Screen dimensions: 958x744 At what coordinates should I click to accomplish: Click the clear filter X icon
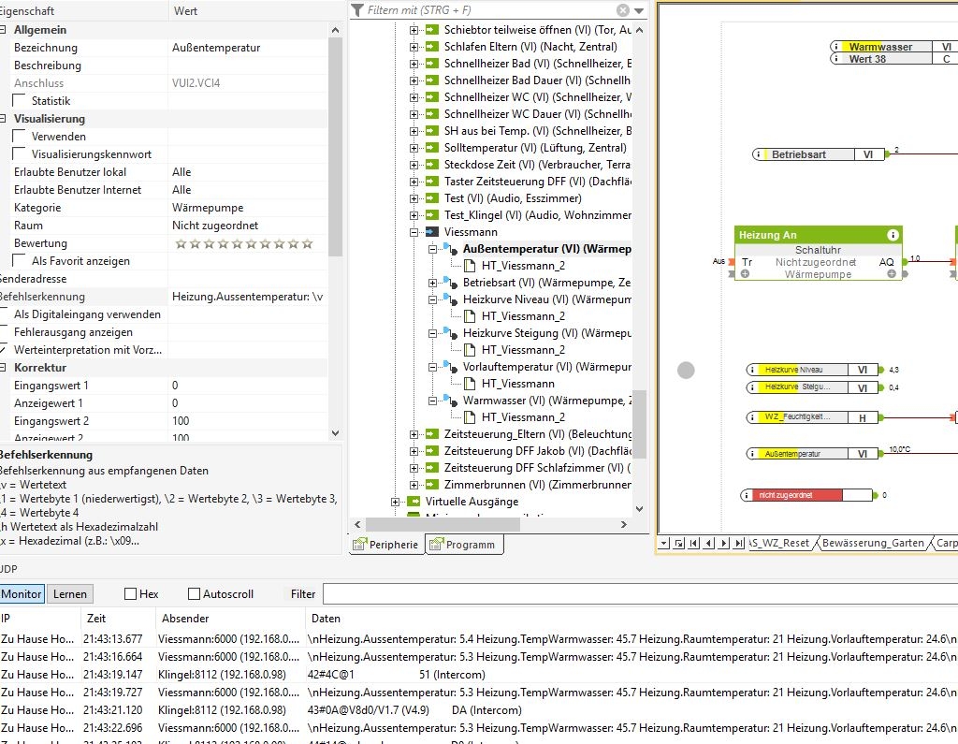[x=623, y=10]
